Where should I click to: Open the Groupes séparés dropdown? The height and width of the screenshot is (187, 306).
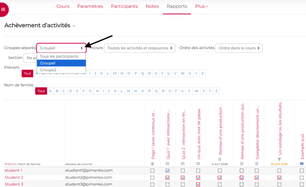tap(61, 48)
